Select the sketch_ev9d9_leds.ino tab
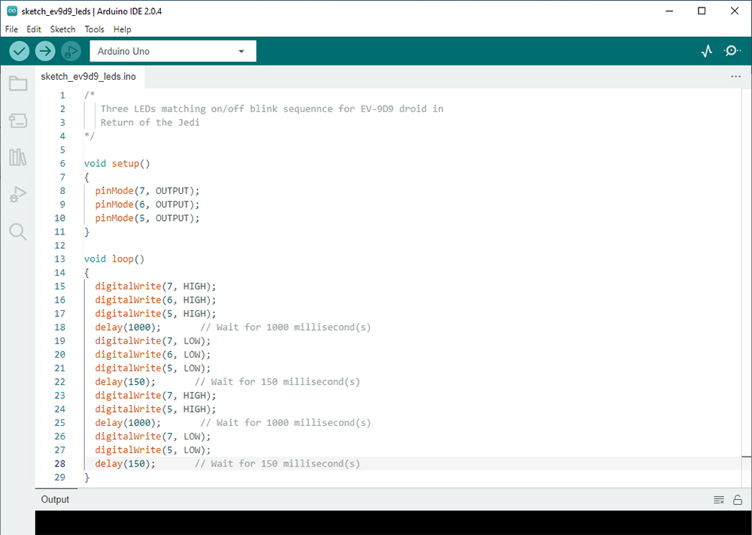This screenshot has width=752, height=535. click(x=88, y=77)
